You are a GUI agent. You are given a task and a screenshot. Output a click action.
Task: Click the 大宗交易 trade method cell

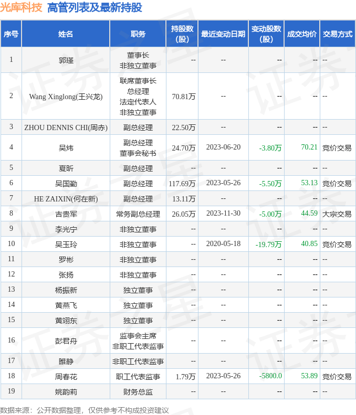(337, 214)
